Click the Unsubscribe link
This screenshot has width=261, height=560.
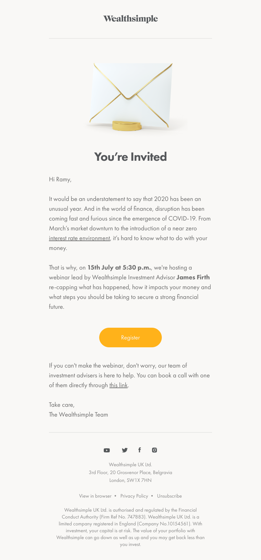(x=169, y=496)
